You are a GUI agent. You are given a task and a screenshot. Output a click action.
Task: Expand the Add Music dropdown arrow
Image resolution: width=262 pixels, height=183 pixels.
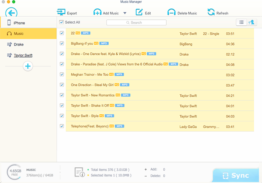(125, 13)
